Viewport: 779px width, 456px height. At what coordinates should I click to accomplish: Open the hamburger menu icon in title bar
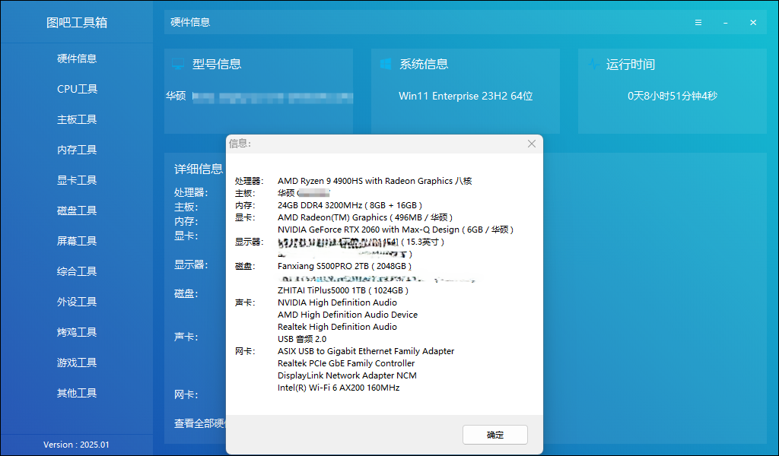pos(698,22)
